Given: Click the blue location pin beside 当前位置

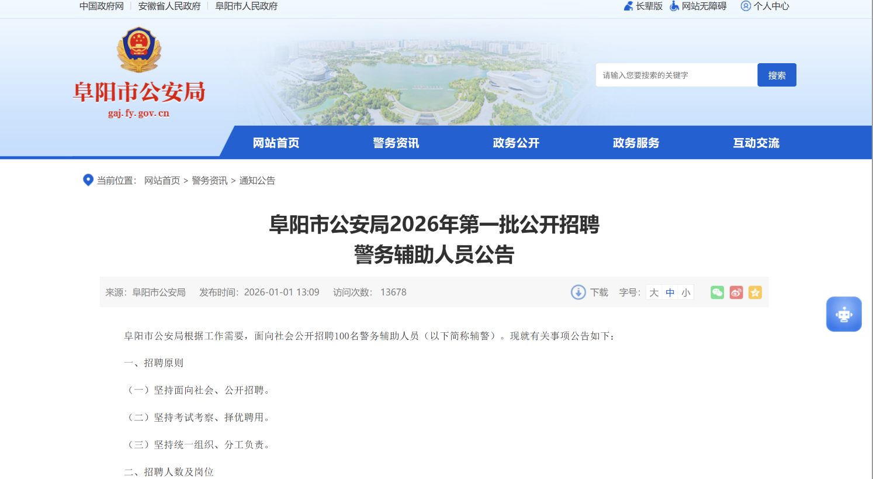Looking at the screenshot, I should point(88,180).
